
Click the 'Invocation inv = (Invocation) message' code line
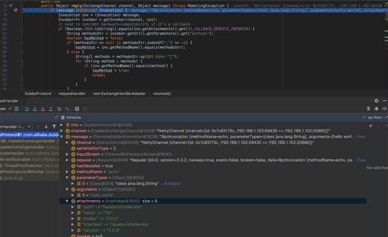[99, 15]
